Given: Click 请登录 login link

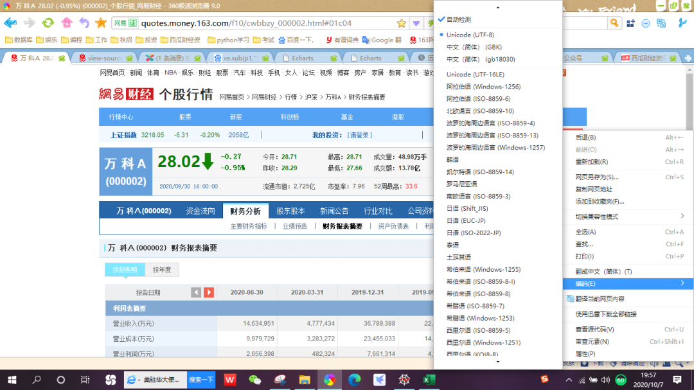Looking at the screenshot, I should [359, 135].
